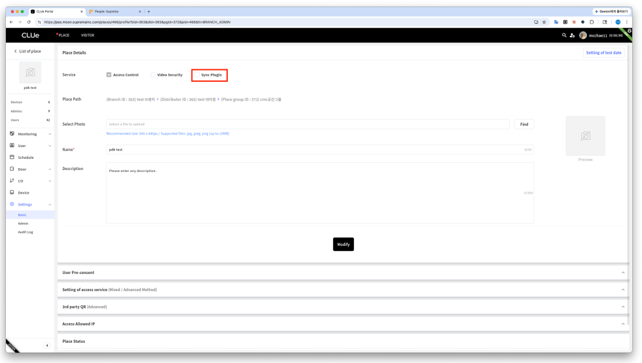Click the Devices count row
The height and width of the screenshot is (363, 642).
(30, 102)
